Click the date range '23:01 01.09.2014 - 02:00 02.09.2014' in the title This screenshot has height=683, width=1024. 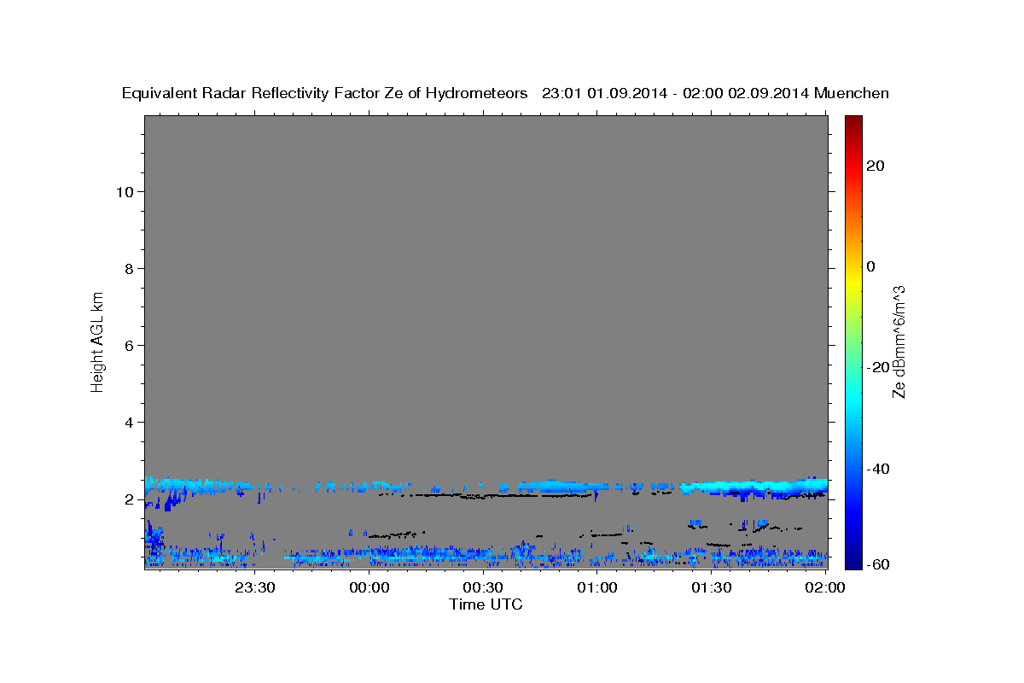pos(676,93)
